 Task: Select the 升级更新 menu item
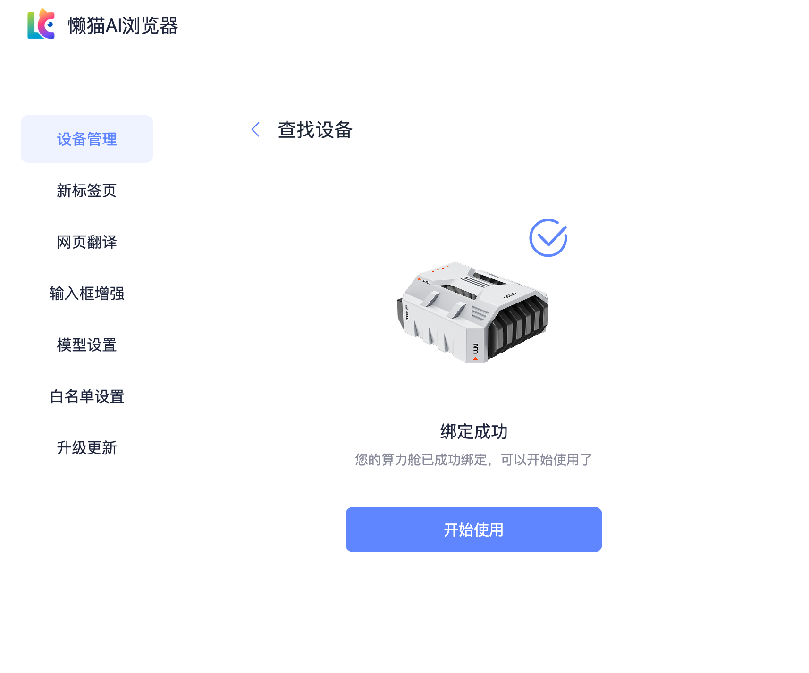(87, 447)
